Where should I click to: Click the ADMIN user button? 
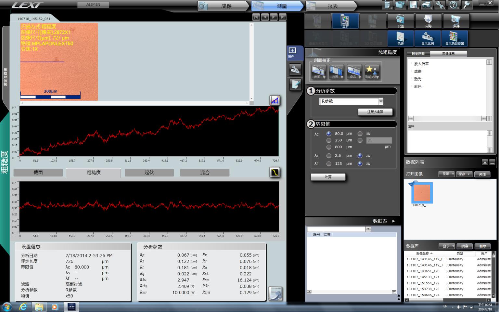[x=93, y=5]
